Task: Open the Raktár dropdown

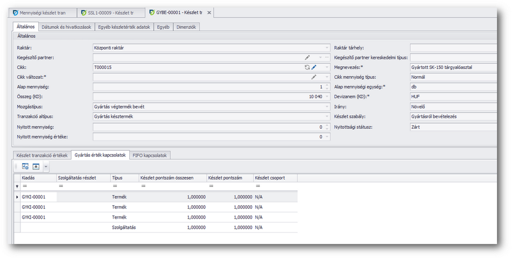Action: tap(327, 48)
